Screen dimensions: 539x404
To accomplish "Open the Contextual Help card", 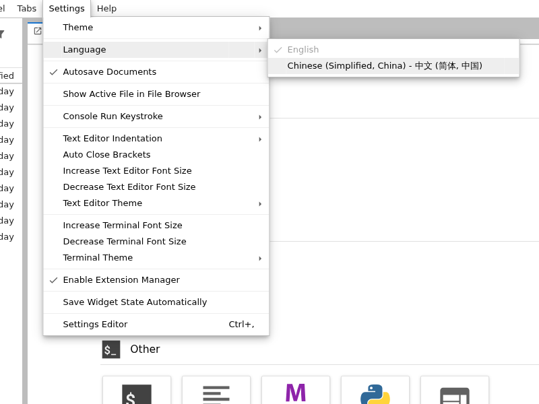I will pyautogui.click(x=454, y=391).
